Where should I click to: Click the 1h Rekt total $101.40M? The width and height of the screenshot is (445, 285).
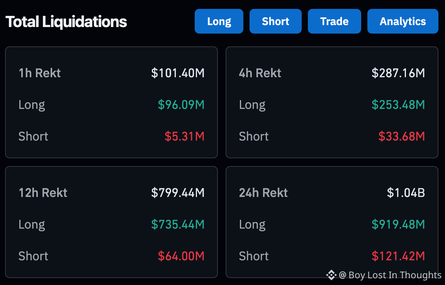(x=178, y=73)
